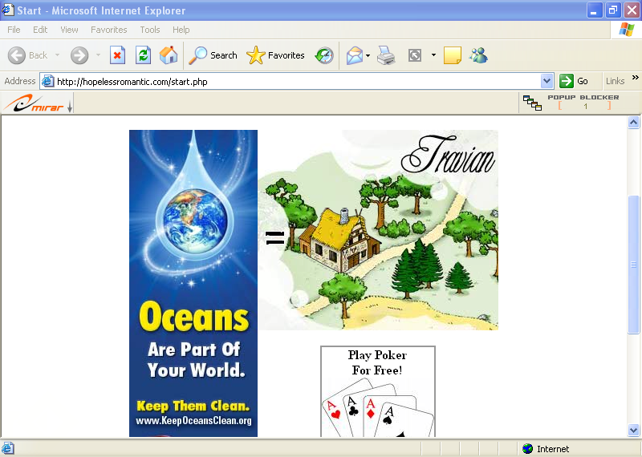
Task: Click the yellow note icon
Action: 453,55
